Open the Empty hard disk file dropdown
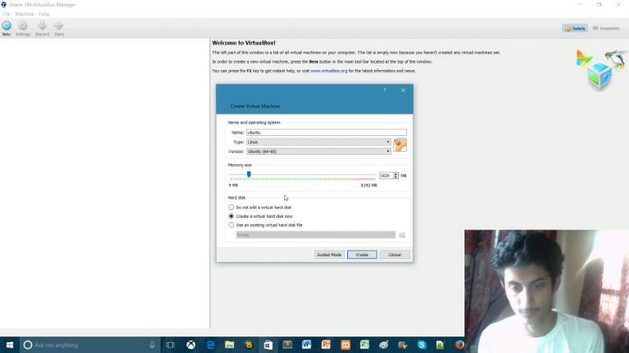Screen dimensions: 629x353 pos(316,235)
